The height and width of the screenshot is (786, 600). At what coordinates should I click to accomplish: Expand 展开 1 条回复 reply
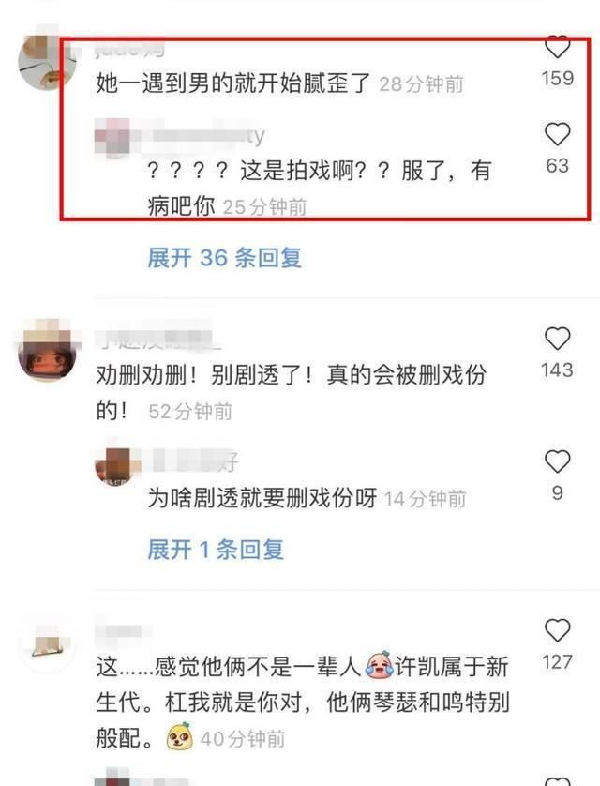pos(216,550)
